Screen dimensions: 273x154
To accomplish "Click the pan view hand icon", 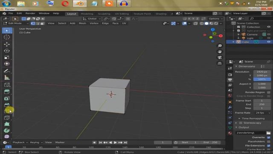I will (x=220, y=51).
